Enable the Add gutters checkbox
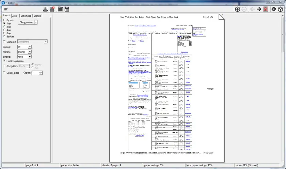286x169 pixels. pyautogui.click(x=4, y=66)
